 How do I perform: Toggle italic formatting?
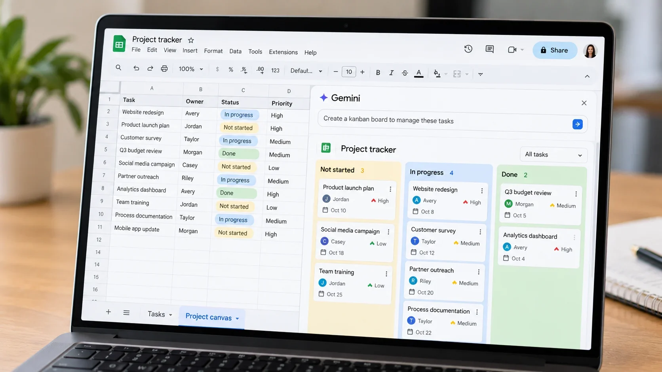(x=391, y=73)
